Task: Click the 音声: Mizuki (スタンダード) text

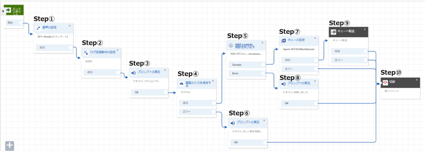Action: 52,36
